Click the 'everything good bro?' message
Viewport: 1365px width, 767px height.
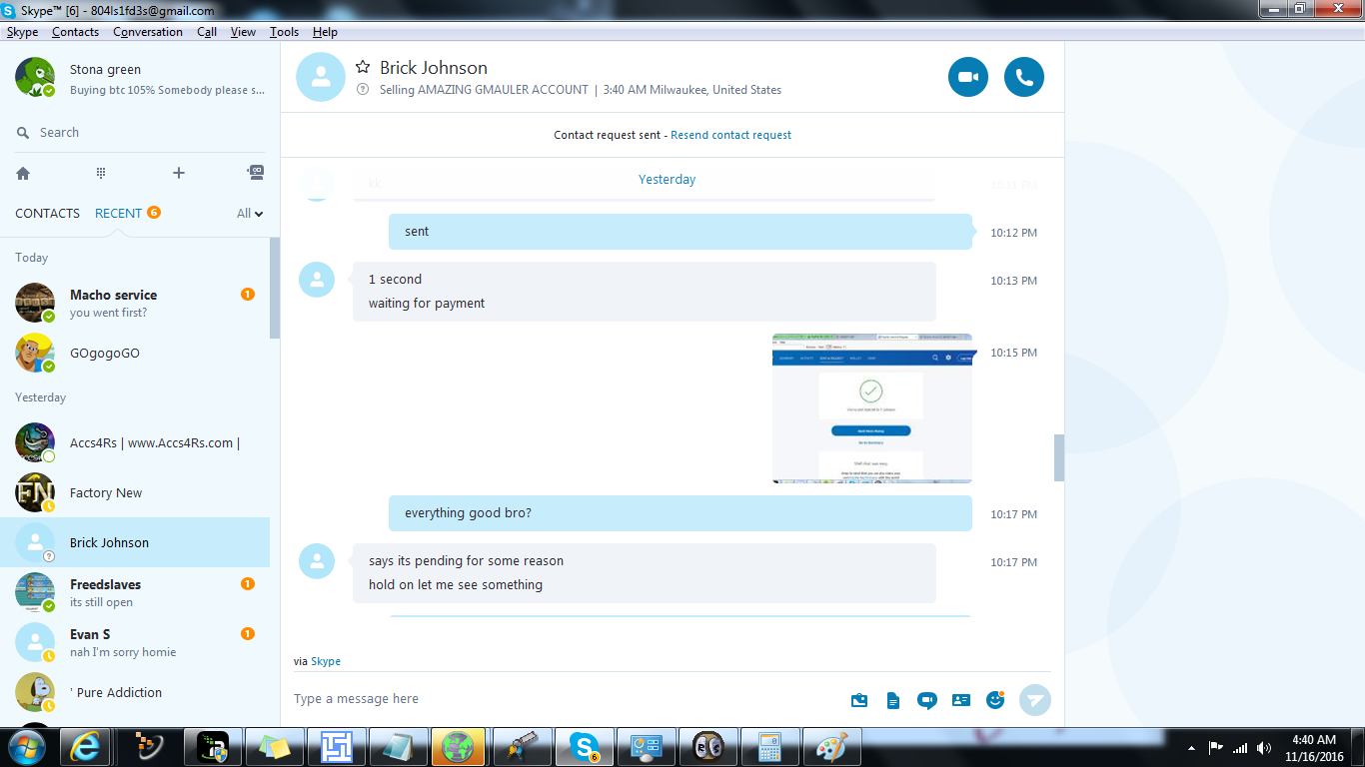[x=680, y=513]
